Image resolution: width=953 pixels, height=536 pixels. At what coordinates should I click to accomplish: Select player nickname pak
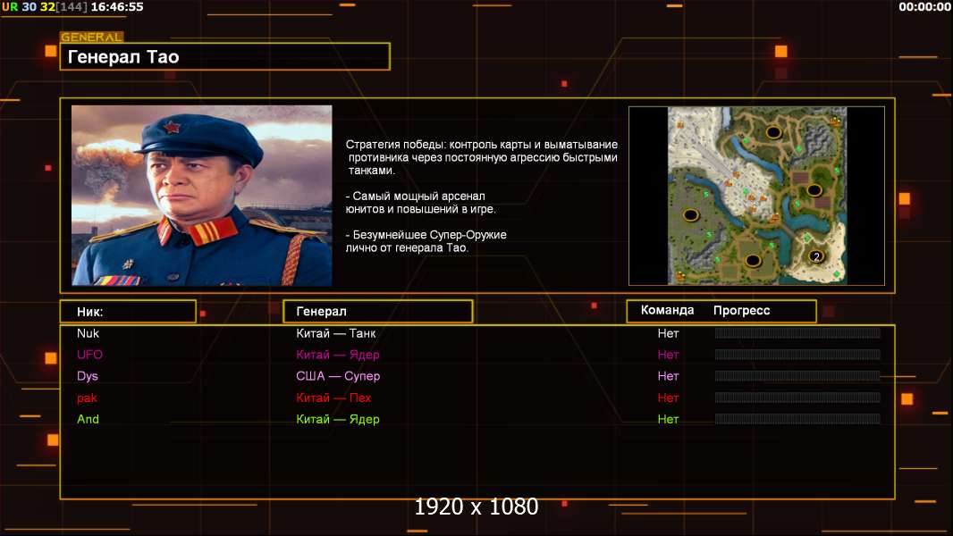pos(87,398)
